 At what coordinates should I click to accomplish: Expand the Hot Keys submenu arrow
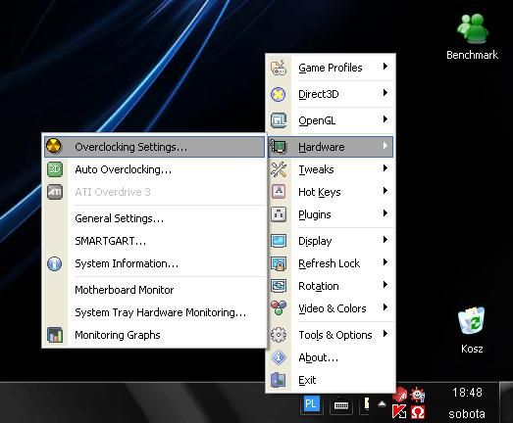[385, 190]
